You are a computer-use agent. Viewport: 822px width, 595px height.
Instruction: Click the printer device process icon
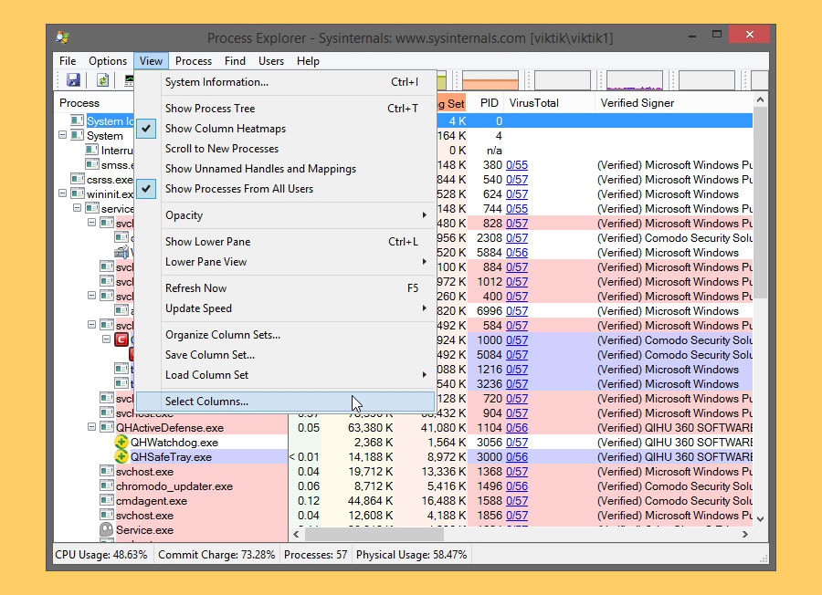[x=123, y=252]
